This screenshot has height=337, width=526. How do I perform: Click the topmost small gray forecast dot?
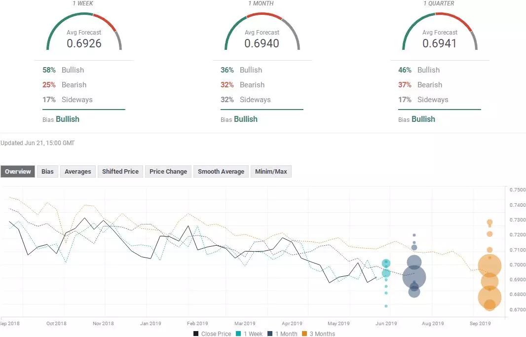(414, 235)
